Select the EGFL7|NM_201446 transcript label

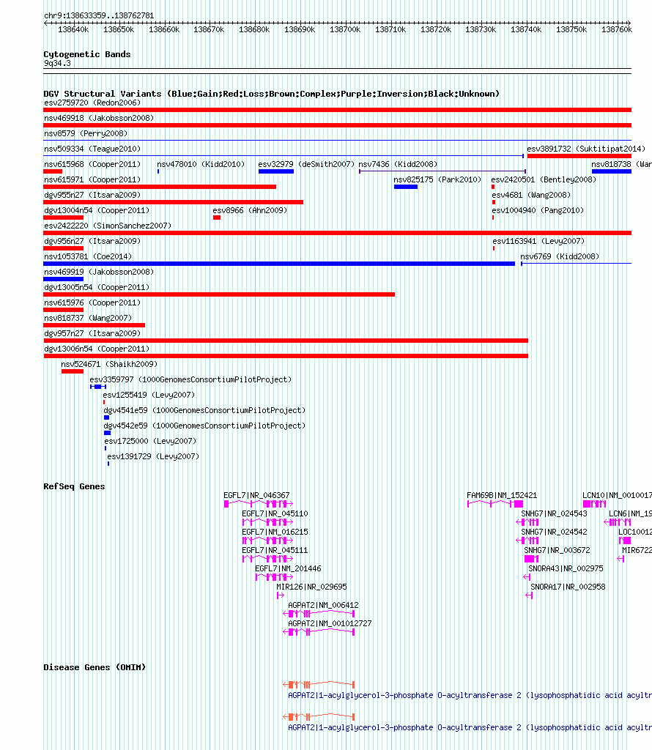[288, 568]
